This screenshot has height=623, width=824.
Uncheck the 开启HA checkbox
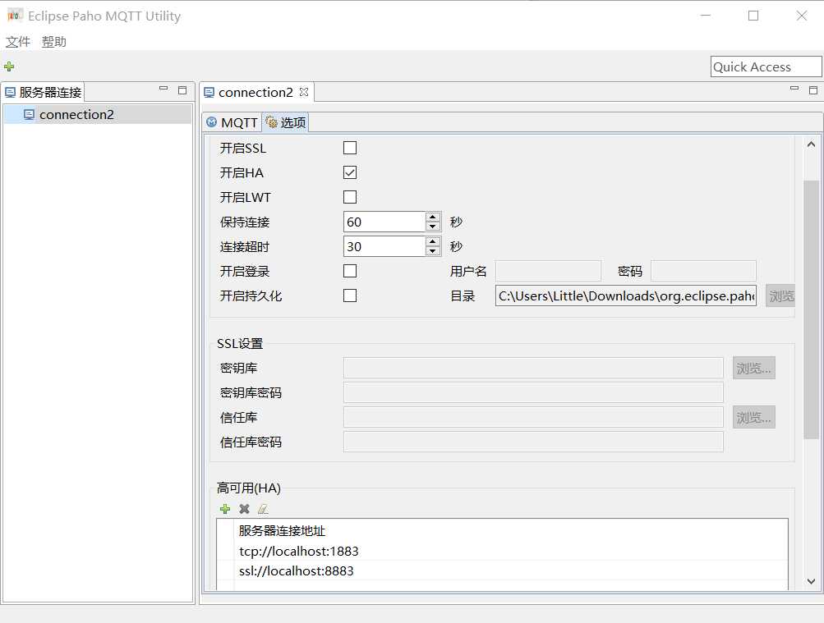coord(350,172)
